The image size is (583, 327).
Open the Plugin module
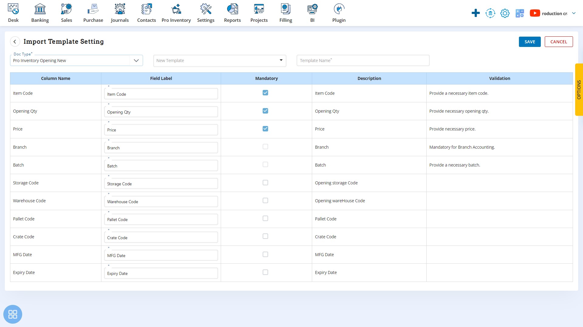coord(339,13)
